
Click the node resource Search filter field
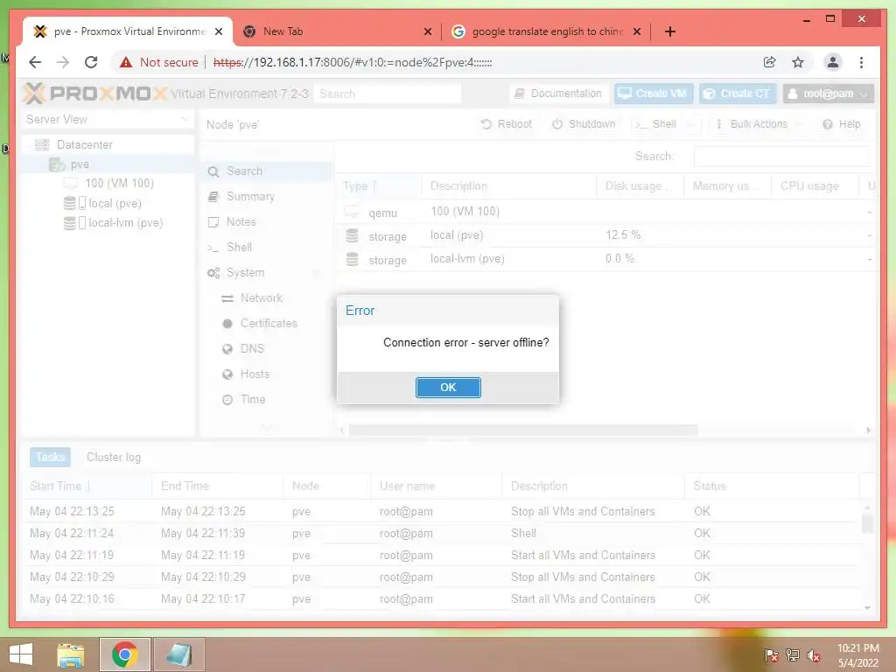[781, 156]
